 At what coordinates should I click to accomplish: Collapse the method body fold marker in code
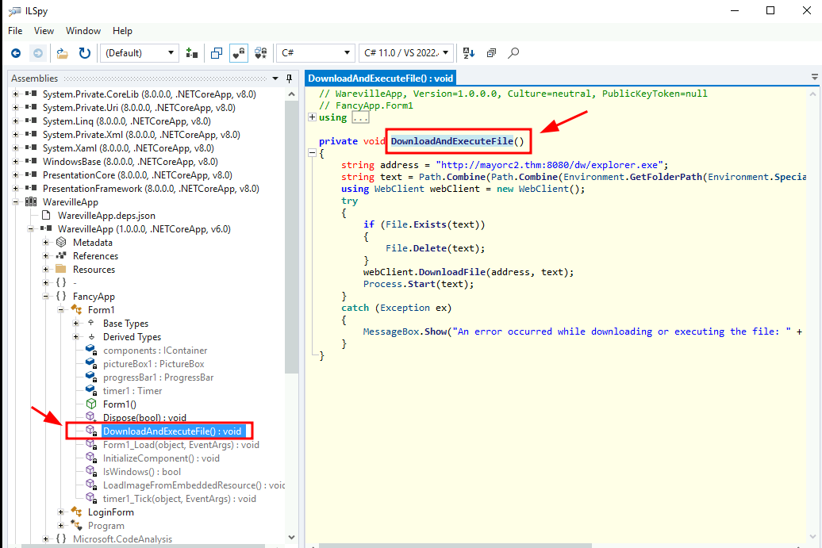[312, 154]
